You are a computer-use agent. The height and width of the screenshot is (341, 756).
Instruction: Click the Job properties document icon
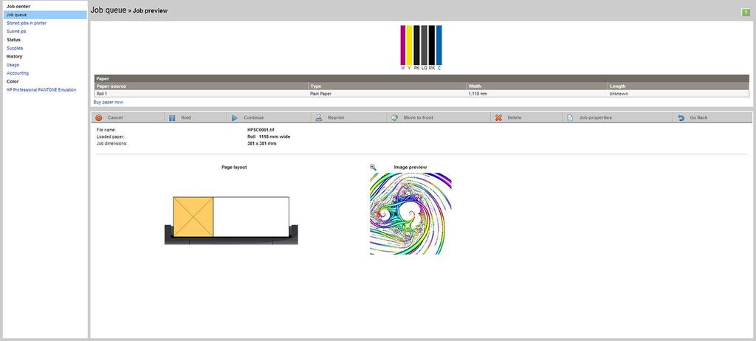(570, 117)
